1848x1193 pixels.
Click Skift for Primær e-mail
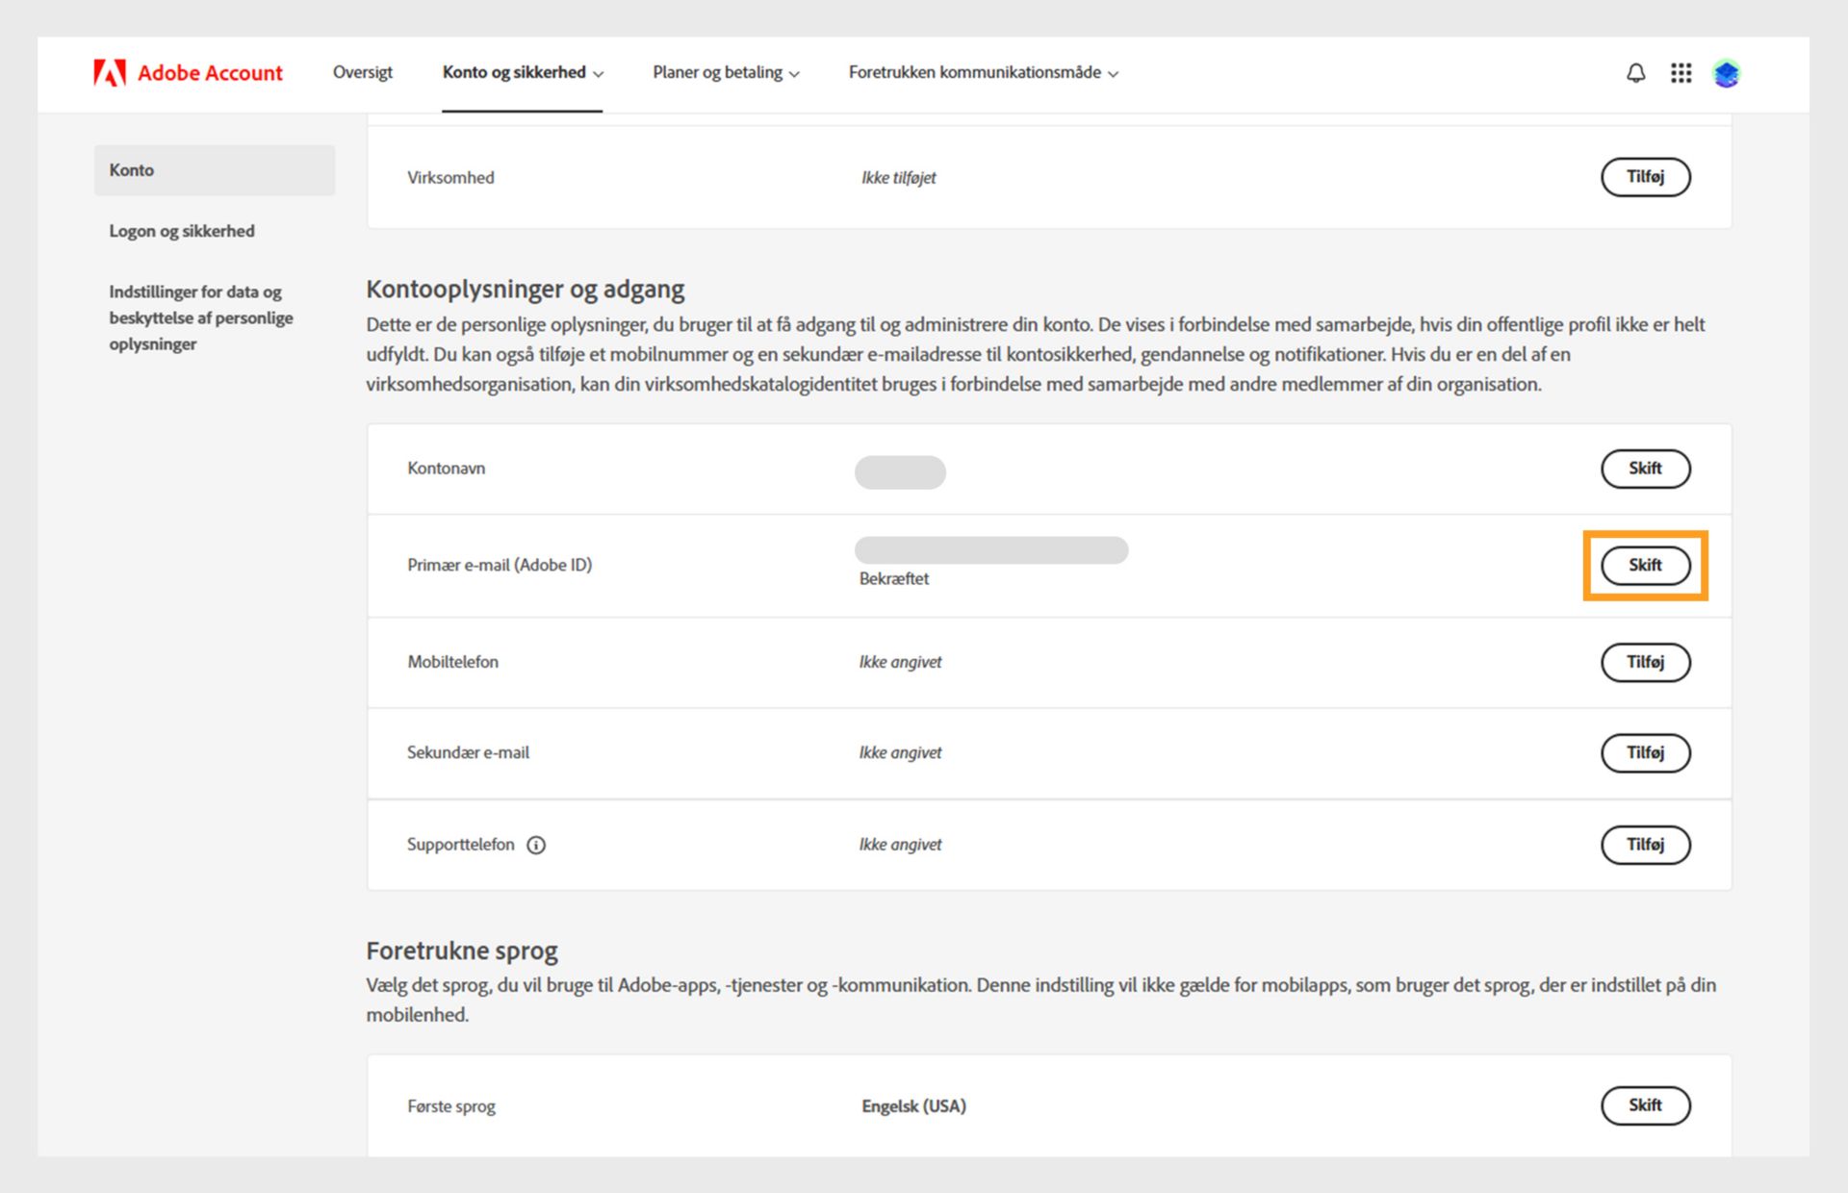pos(1645,565)
